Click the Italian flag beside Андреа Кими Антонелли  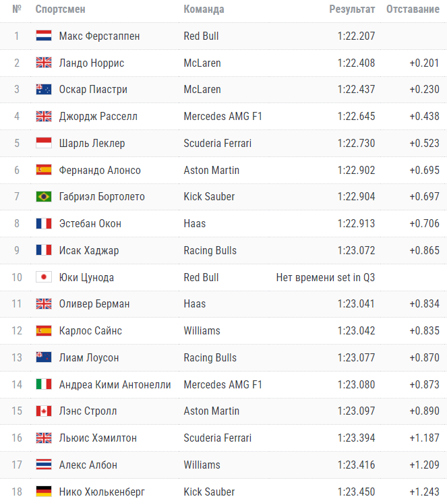[44, 384]
